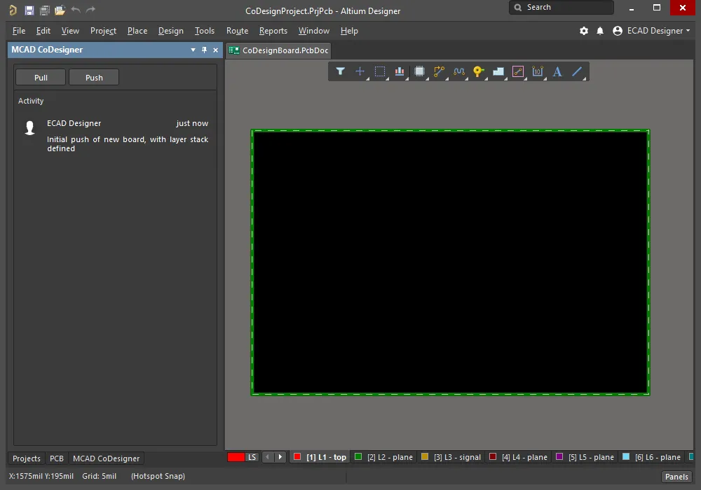The width and height of the screenshot is (701, 490).
Task: Open the ECAD Designer account dropdown
Action: coord(651,31)
